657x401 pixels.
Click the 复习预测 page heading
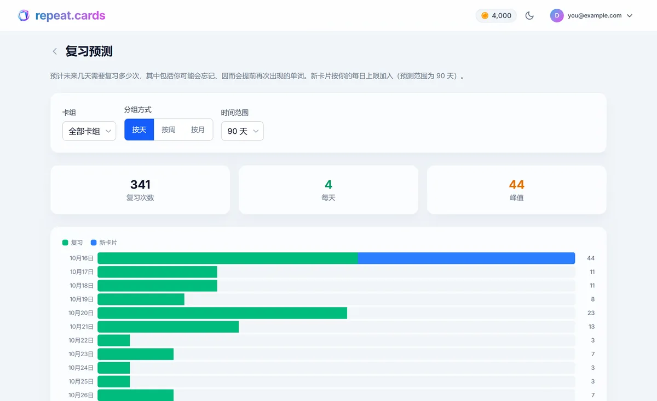point(89,51)
